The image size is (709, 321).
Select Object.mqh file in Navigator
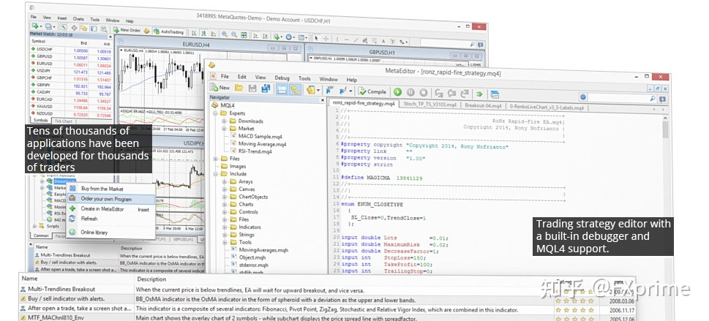(x=249, y=257)
